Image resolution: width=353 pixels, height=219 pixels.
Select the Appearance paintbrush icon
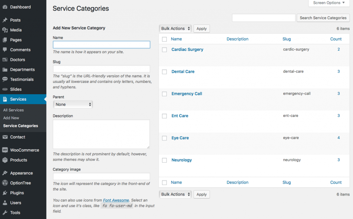click(x=5, y=173)
